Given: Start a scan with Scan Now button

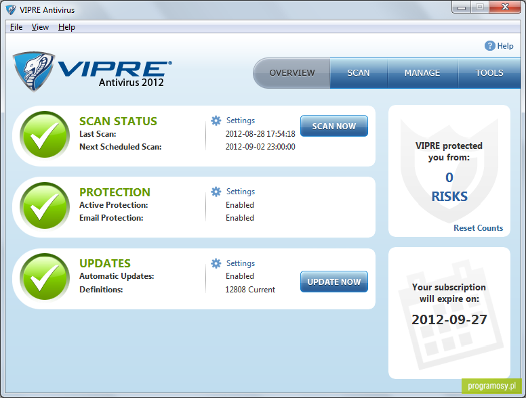Looking at the screenshot, I should coord(334,126).
